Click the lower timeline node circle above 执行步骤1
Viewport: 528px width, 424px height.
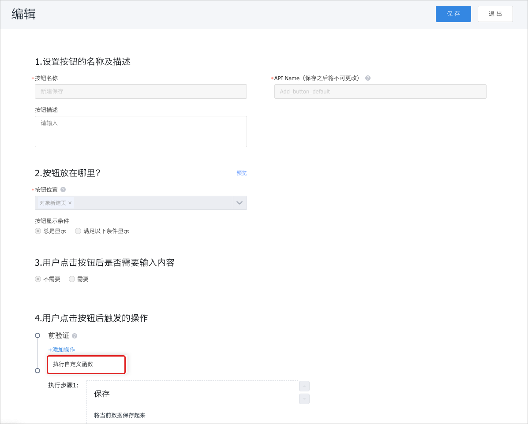pos(37,371)
